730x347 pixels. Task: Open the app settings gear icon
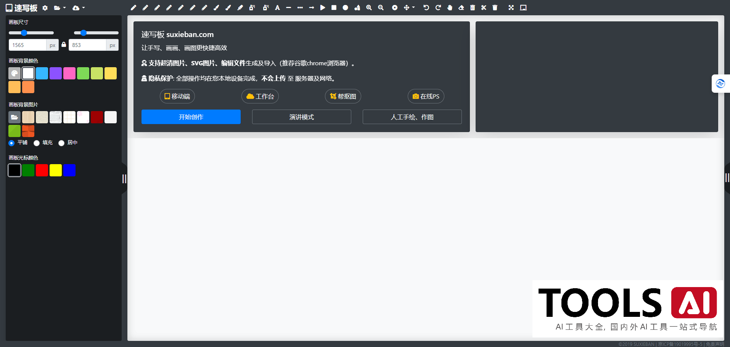pyautogui.click(x=45, y=8)
